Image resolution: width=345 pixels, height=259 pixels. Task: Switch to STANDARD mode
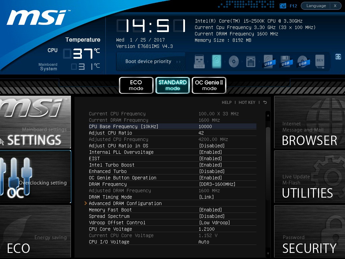172,85
